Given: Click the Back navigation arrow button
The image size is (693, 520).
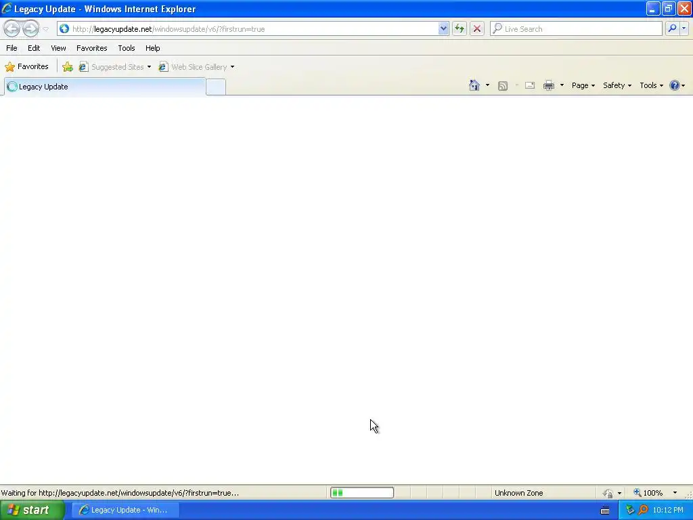Looking at the screenshot, I should 12,28.
